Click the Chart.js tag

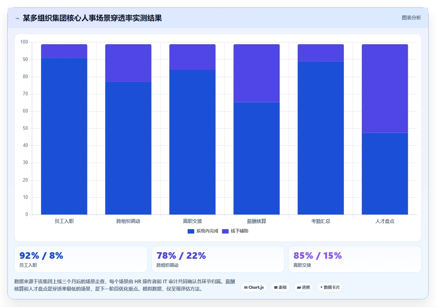pos(254,287)
